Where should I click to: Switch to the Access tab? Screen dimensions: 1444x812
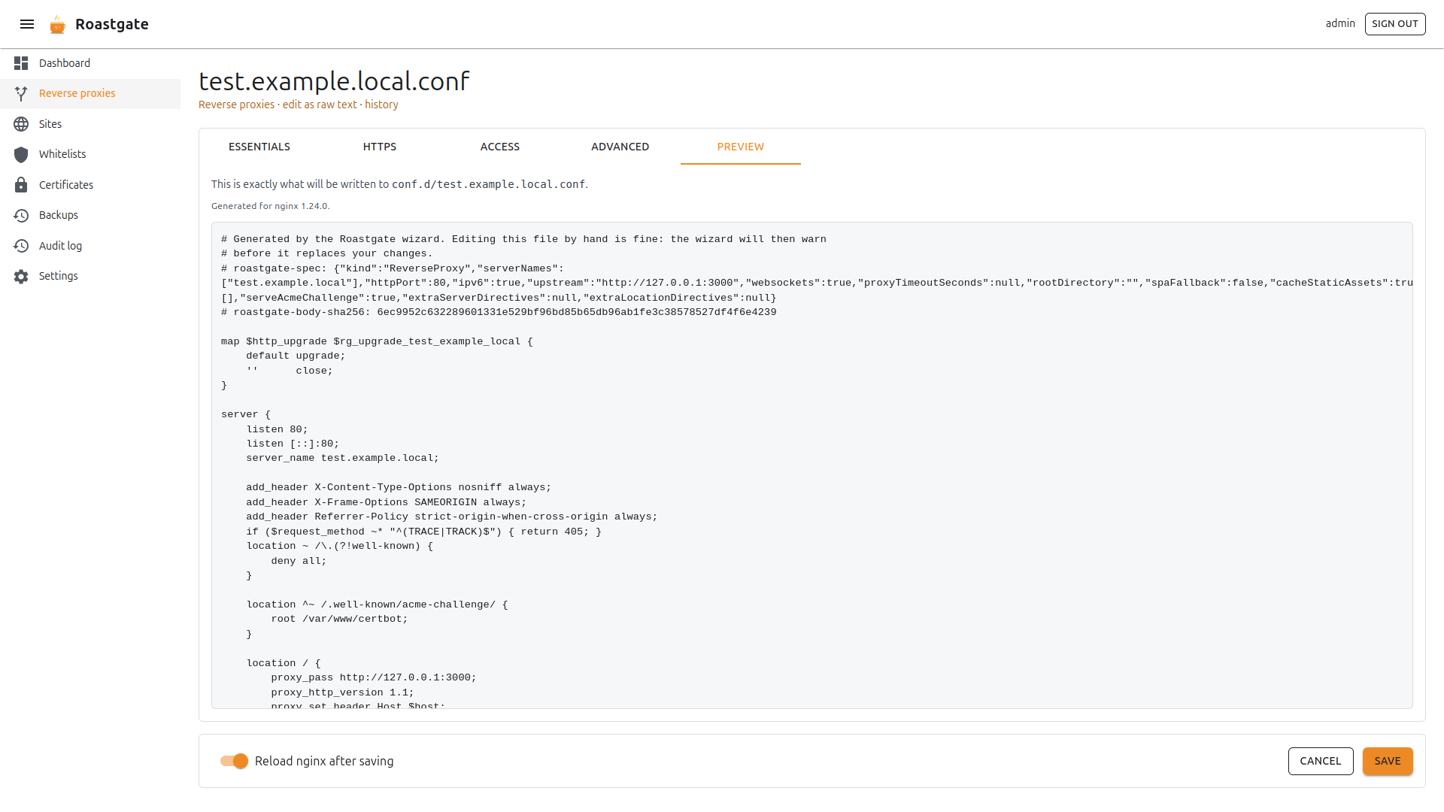point(500,147)
